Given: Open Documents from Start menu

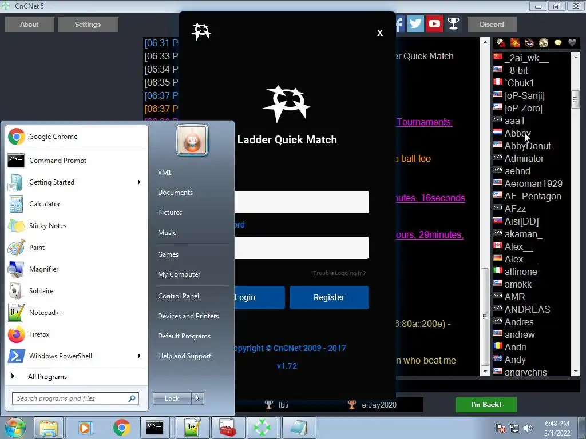Looking at the screenshot, I should [x=175, y=193].
